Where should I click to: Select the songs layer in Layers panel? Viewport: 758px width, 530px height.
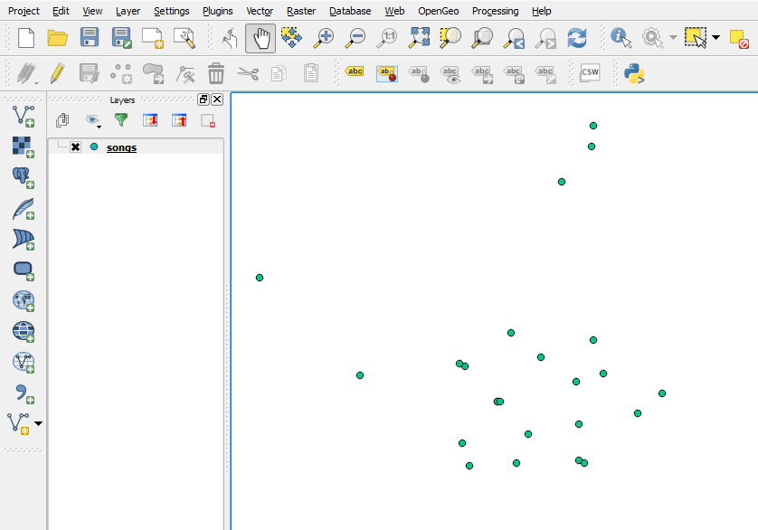[121, 147]
